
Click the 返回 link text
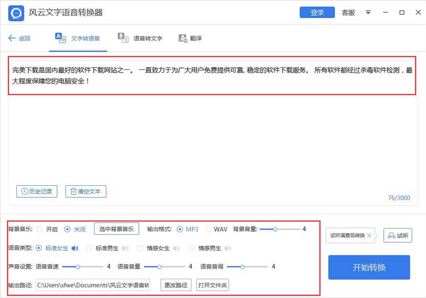tap(25, 38)
